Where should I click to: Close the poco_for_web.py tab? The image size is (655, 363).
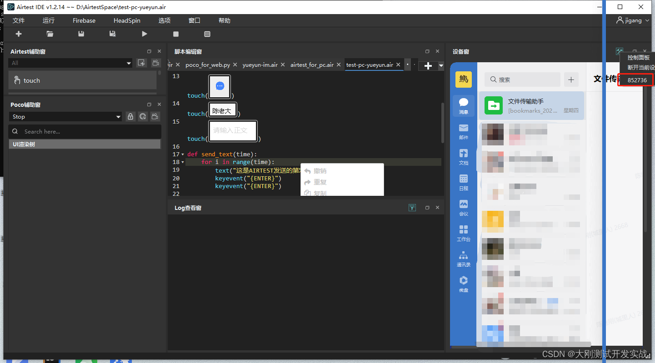point(235,65)
